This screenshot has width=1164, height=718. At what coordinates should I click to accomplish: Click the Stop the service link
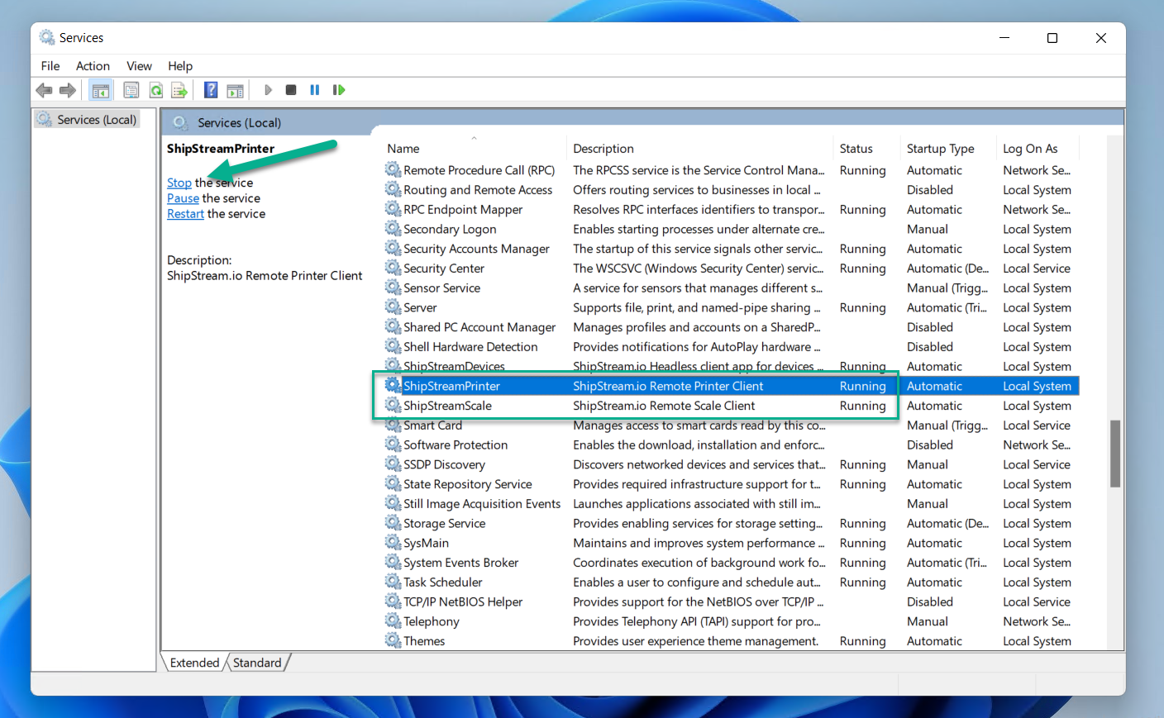pos(179,183)
